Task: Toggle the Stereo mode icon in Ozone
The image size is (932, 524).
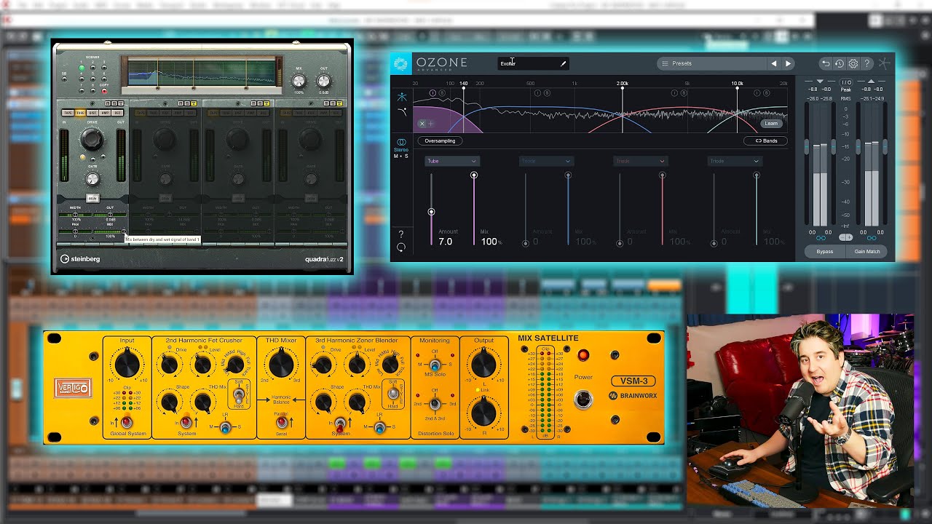Action: click(x=401, y=142)
